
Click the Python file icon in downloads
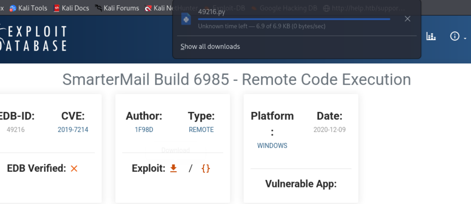(x=186, y=19)
